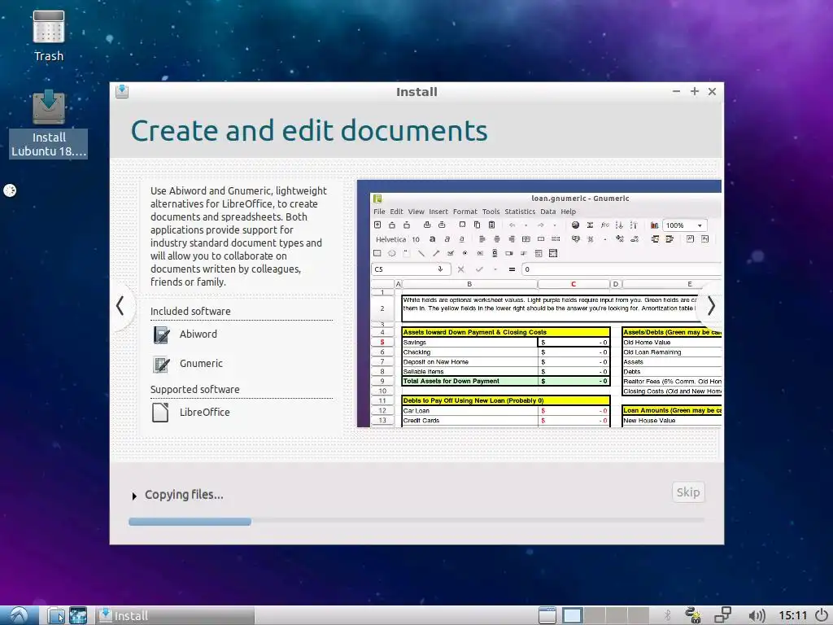Minimize the Install window
This screenshot has width=833, height=625.
point(676,91)
